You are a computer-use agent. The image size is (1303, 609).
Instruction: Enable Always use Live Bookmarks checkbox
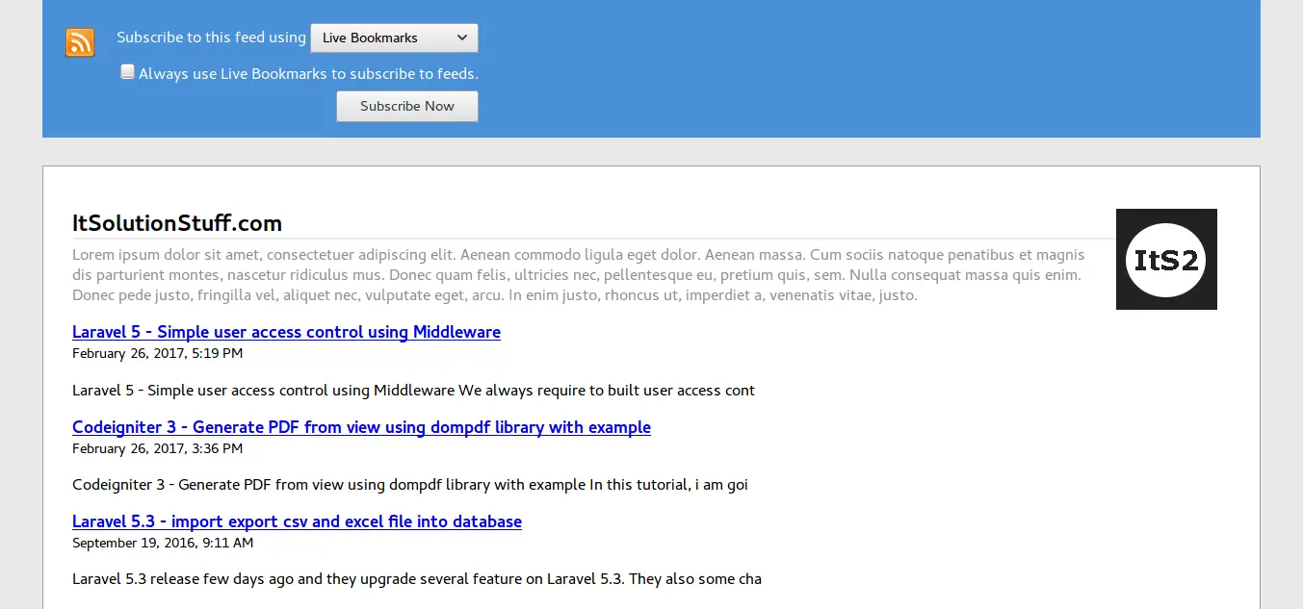click(x=127, y=72)
